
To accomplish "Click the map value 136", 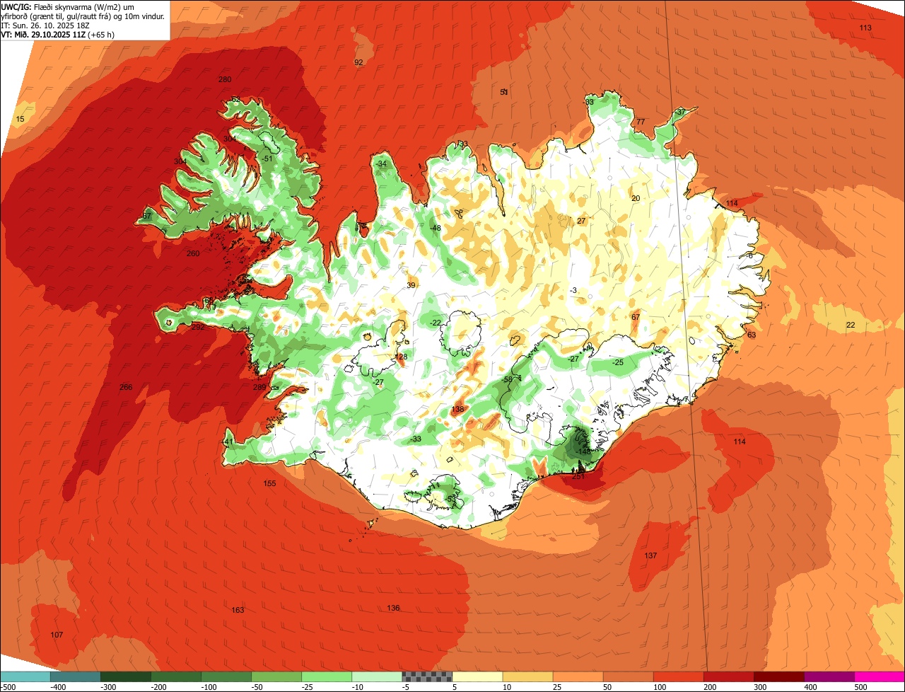I will [x=393, y=608].
